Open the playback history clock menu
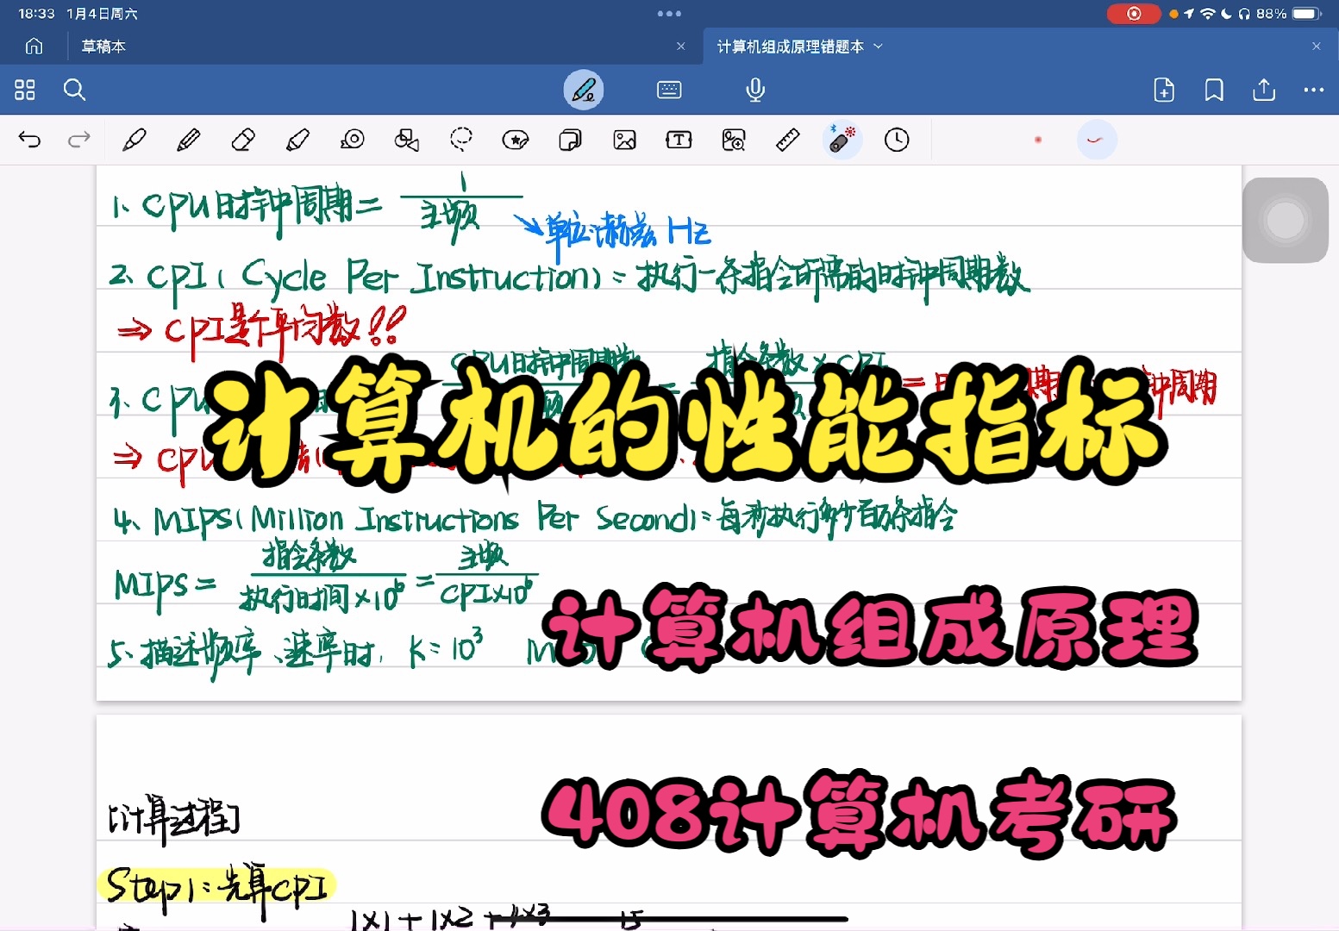The width and height of the screenshot is (1339, 931). (x=897, y=140)
